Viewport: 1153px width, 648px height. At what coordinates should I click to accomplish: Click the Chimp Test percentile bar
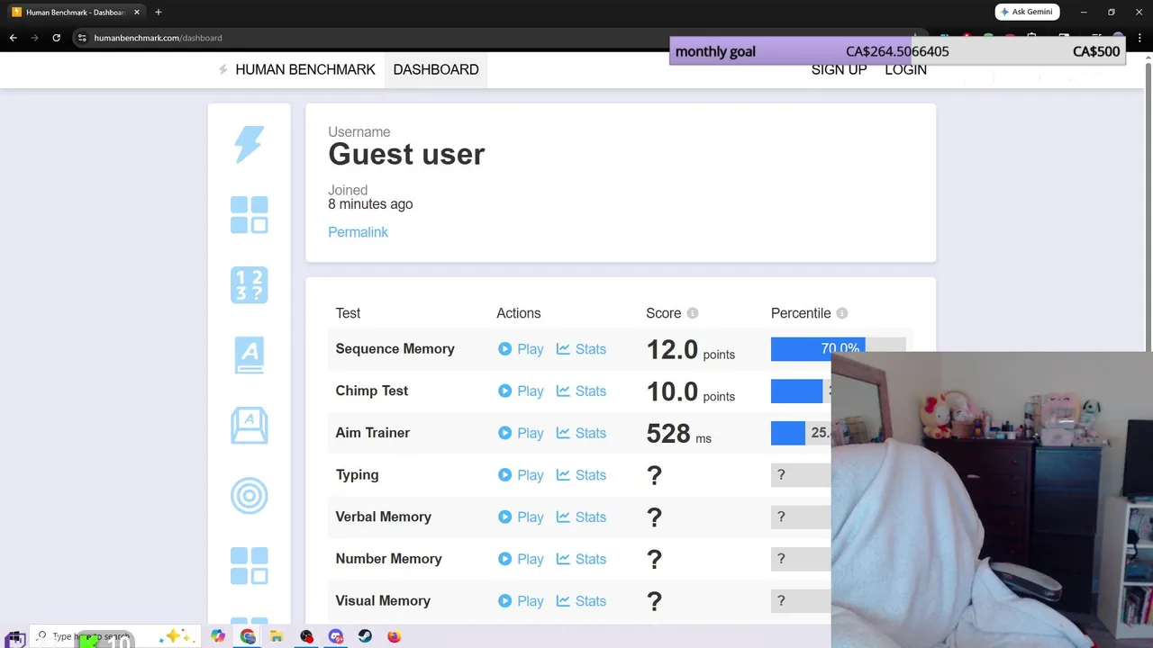tap(801, 391)
